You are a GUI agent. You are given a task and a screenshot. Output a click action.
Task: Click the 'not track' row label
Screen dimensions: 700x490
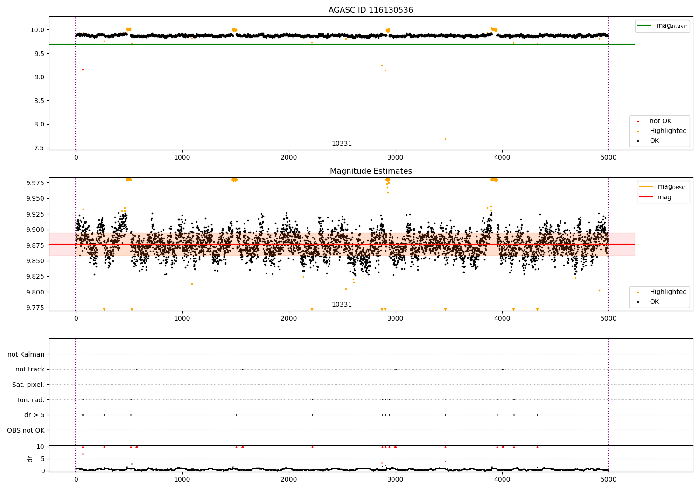(x=30, y=369)
